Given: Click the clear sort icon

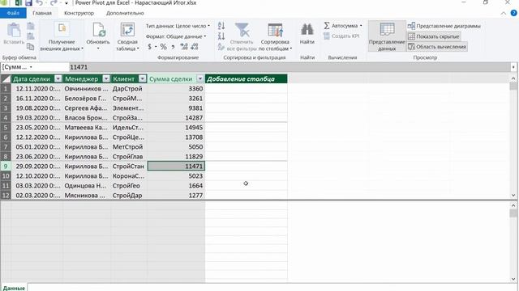Looking at the screenshot, I should point(221,47).
